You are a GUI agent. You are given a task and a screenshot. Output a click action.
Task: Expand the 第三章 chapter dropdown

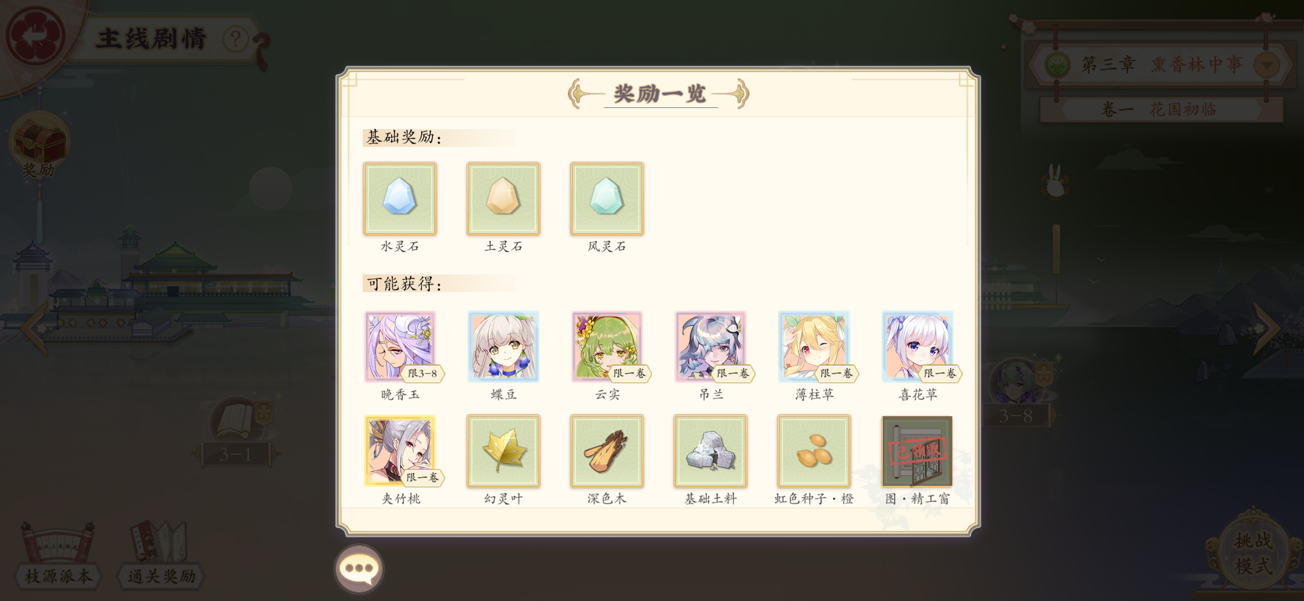pos(1266,65)
